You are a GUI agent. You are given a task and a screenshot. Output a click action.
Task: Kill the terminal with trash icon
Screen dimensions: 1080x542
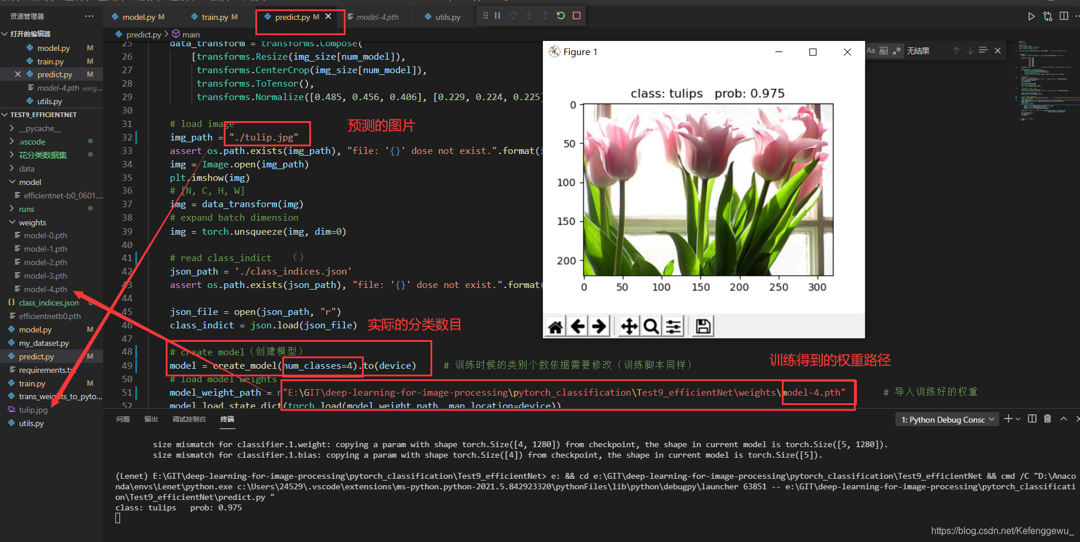point(1048,418)
